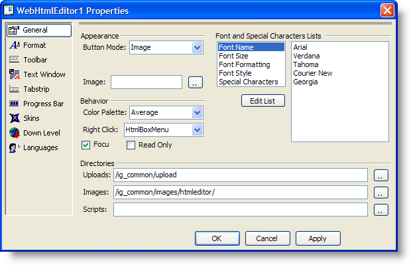
Task: Browse for Uploads directory button
Action: pos(381,175)
